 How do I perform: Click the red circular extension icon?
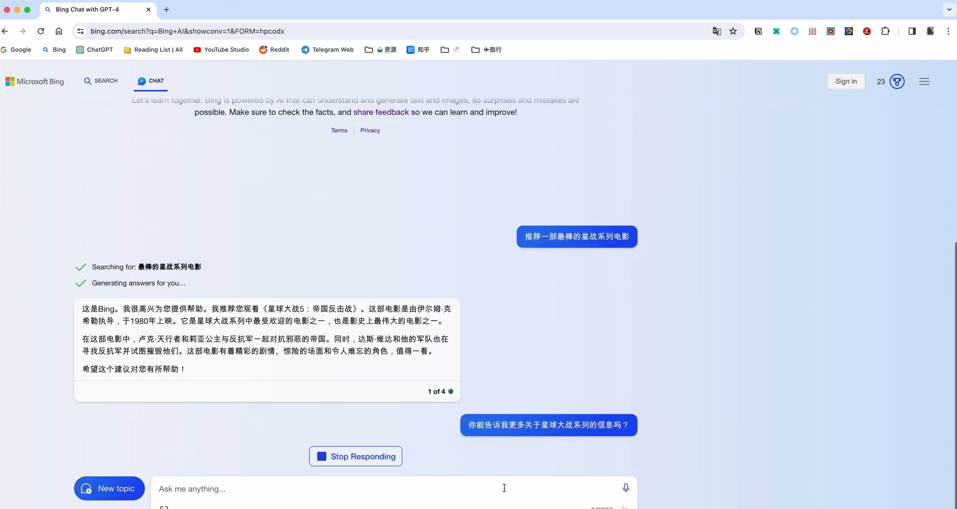[867, 31]
